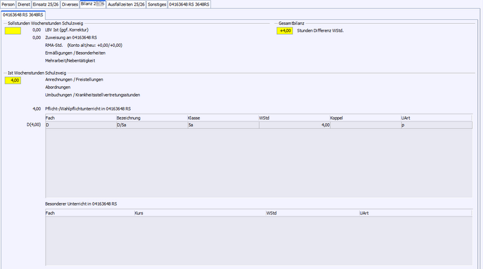Image resolution: width=483 pixels, height=269 pixels.
Task: Select the Diverses tab
Action: 70,4
